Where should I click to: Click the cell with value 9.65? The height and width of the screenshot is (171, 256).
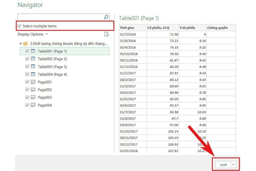tap(193, 86)
